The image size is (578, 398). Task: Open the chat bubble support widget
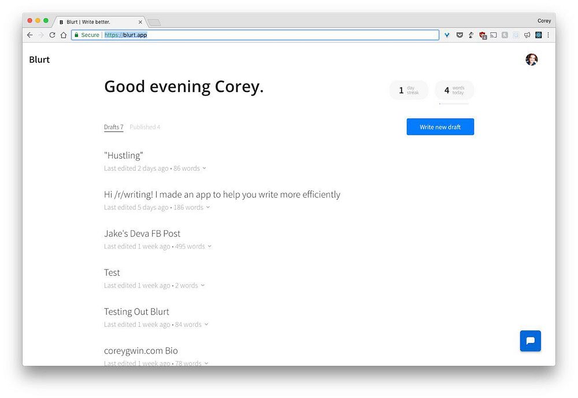click(x=531, y=341)
